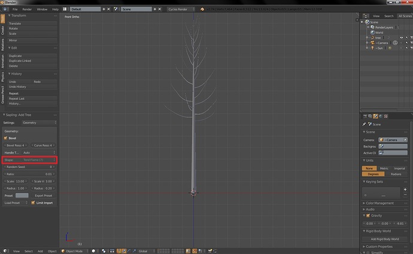Click the 3D view editor type cube icon
Image resolution: width=413 pixels, height=254 pixels.
click(5, 251)
